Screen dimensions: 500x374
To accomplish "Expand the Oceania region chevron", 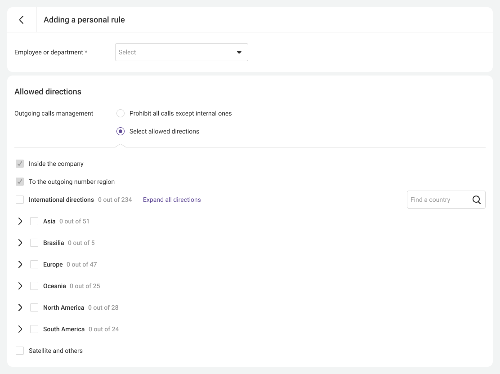I will click(20, 286).
